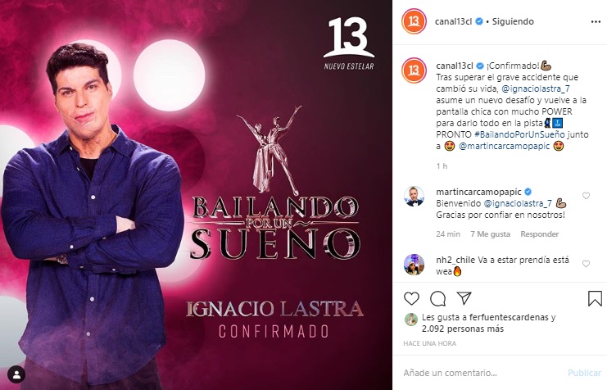Save the post using the bookmark icon
Viewport: 607px width, 390px height.
click(x=595, y=298)
